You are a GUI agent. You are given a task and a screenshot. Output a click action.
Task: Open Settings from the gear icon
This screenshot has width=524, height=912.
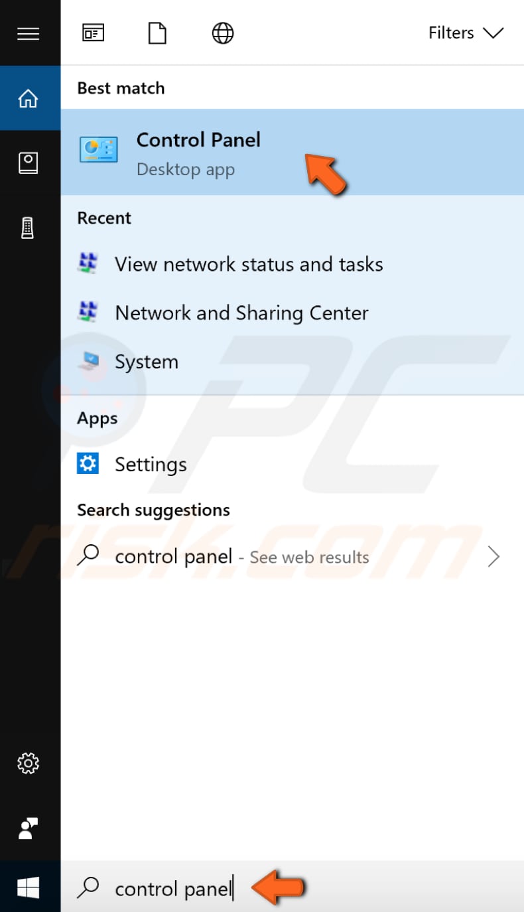point(29,763)
